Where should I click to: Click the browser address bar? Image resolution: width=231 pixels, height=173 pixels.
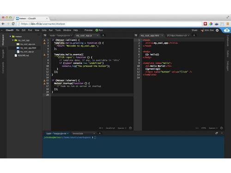pyautogui.click(x=109, y=24)
